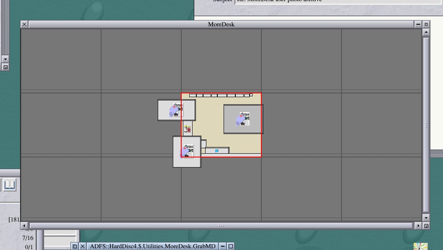This screenshot has height=250, width=443.
Task: Select the empty top-left virtual desktop cell
Action: click(x=61, y=60)
